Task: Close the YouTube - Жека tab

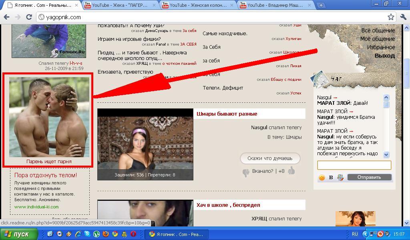Action: point(154,5)
